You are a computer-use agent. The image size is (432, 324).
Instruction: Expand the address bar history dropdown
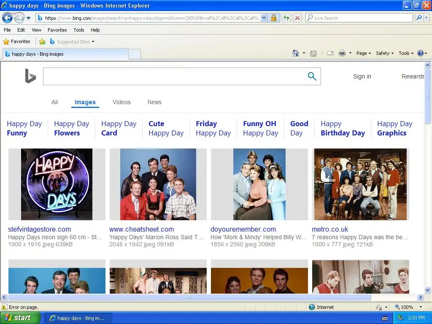tap(264, 18)
